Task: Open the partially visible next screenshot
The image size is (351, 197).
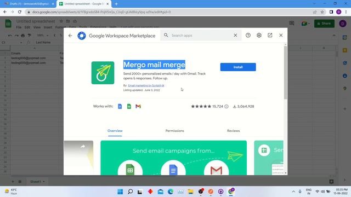Action: pyautogui.click(x=269, y=158)
